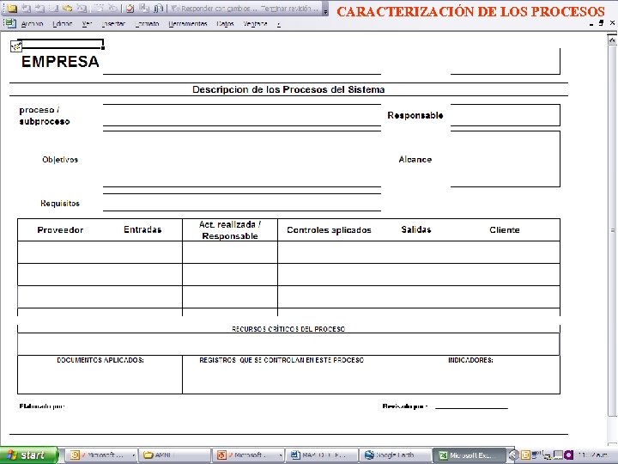Click the 'Revisado por:' signature line
The height and width of the screenshot is (464, 618).
coord(471,406)
